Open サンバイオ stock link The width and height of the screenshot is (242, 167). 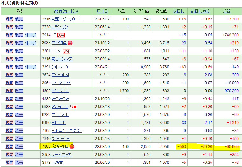tap(60, 91)
